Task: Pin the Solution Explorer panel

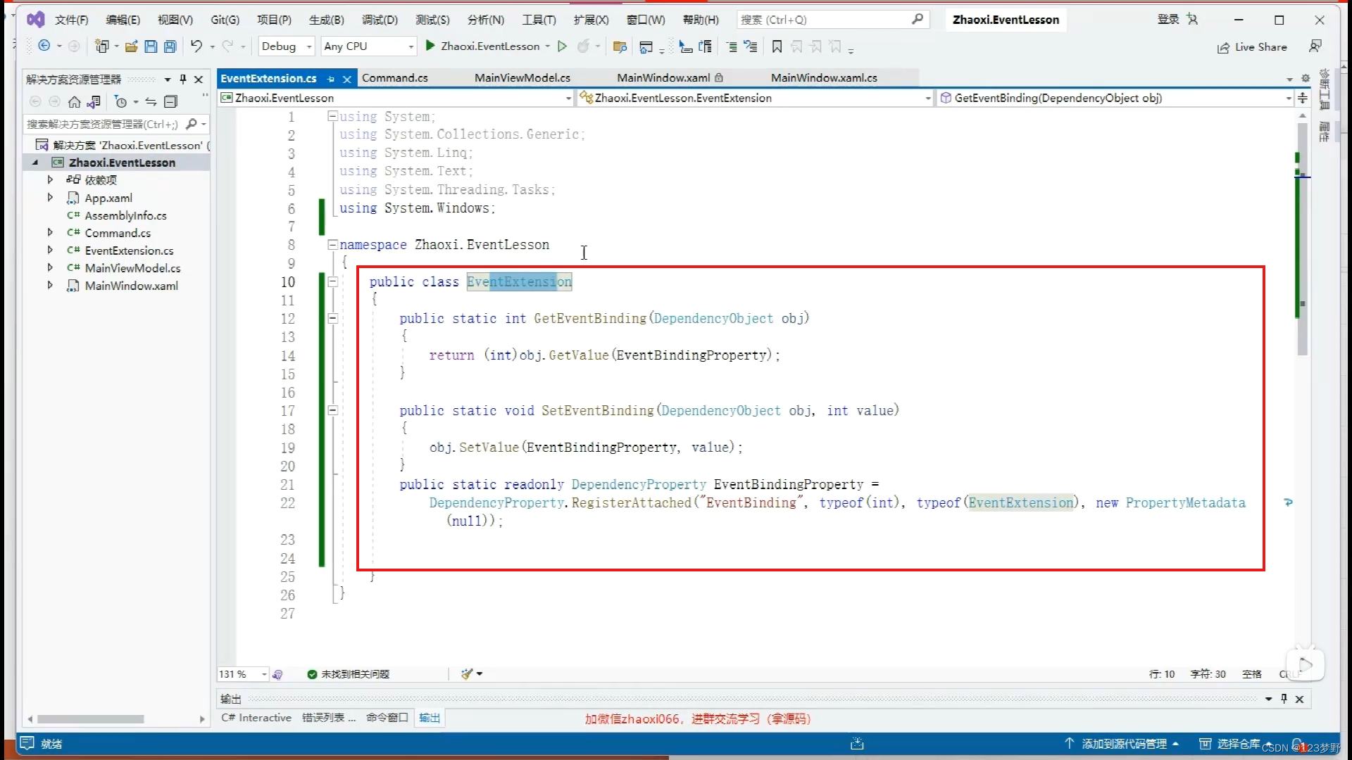Action: click(x=183, y=79)
